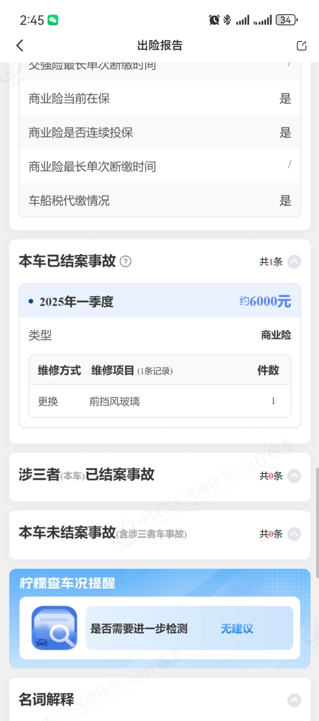Image resolution: width=319 pixels, height=721 pixels.
Task: Tap the 约6000元 amount
Action: click(x=265, y=301)
